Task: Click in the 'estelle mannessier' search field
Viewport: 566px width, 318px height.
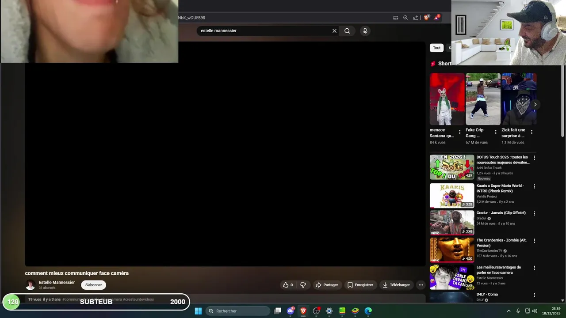Action: click(264, 31)
